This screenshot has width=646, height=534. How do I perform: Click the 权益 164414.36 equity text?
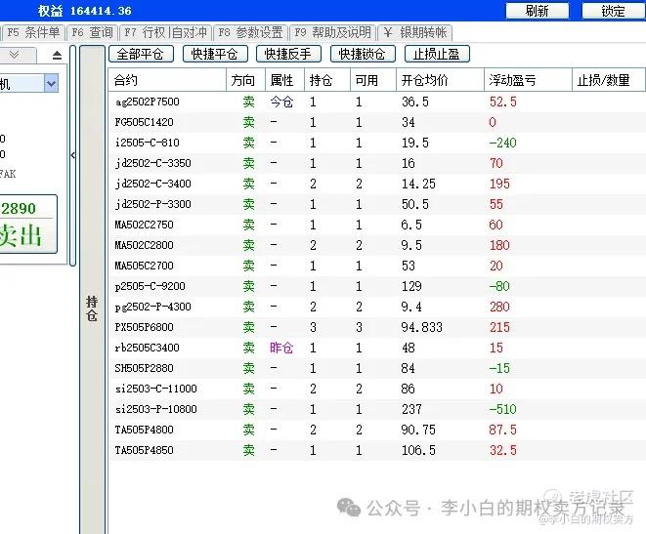click(85, 11)
